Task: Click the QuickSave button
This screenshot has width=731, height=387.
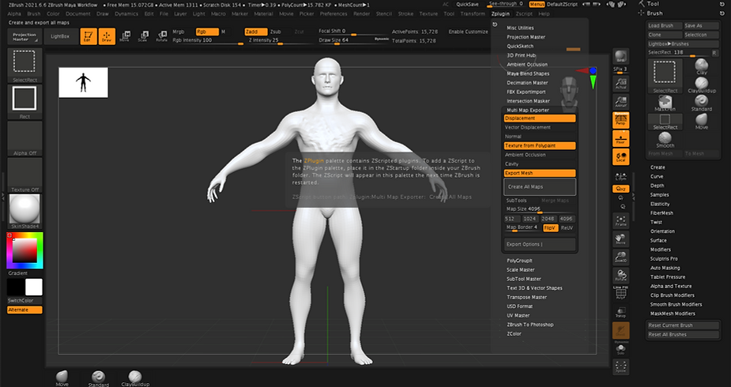Action: tap(467, 4)
